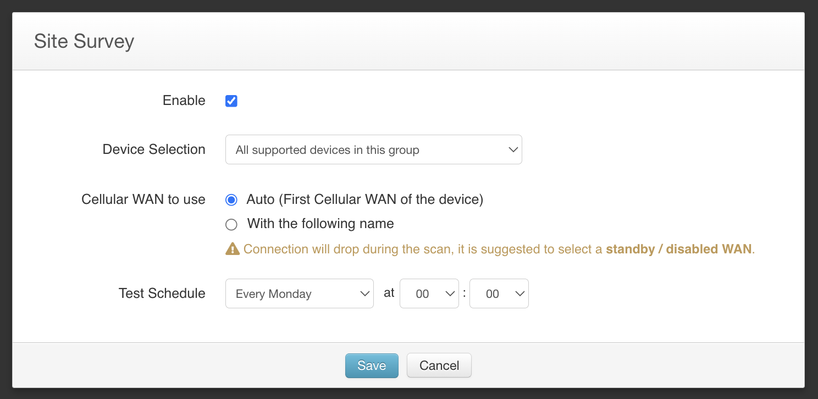Click the 'Test Schedule' field label
Viewport: 818px width, 399px height.
[162, 293]
